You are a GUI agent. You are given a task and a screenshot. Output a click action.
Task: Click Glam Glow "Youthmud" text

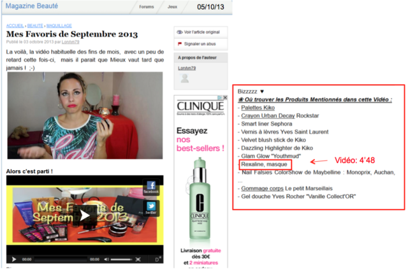click(271, 156)
